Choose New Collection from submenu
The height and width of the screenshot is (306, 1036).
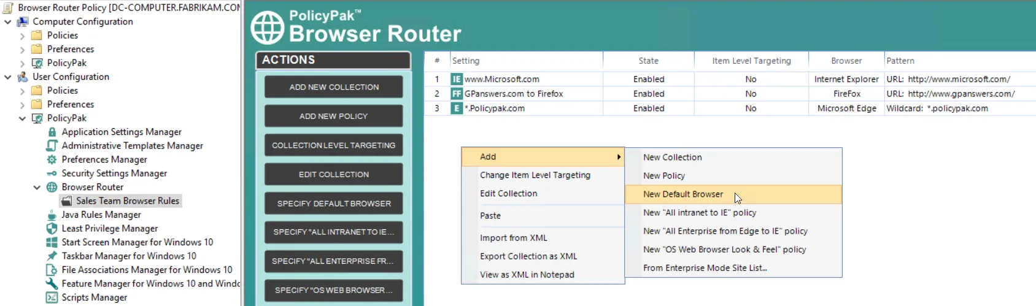pos(733,158)
